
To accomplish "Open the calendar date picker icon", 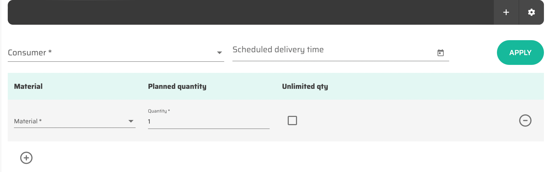I will pos(440,53).
